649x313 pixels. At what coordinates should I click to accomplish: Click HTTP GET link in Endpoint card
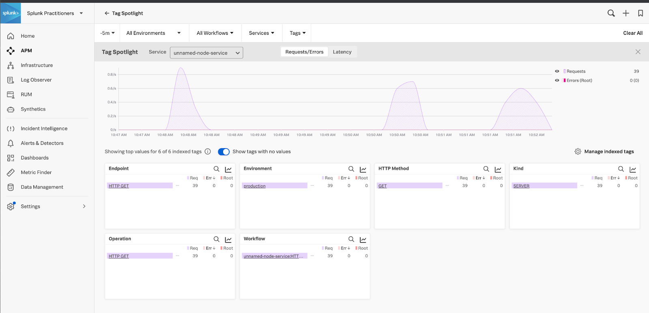(x=119, y=186)
